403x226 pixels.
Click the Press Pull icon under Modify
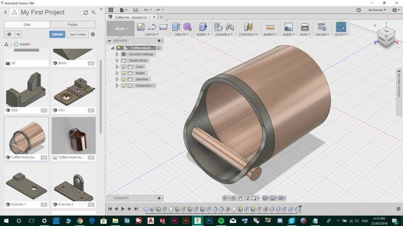click(203, 27)
